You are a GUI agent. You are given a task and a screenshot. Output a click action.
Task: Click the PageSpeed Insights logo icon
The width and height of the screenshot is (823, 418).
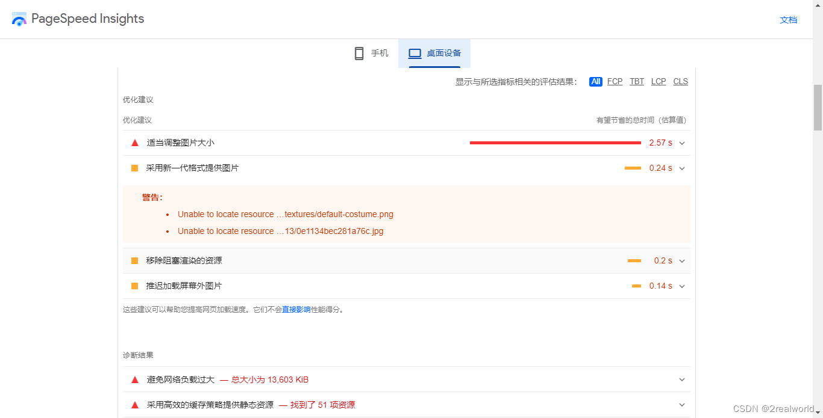pyautogui.click(x=19, y=19)
